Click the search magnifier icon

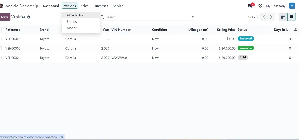[x=102, y=17]
